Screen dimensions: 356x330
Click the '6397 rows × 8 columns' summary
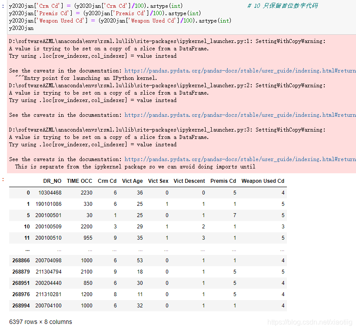pos(40,322)
